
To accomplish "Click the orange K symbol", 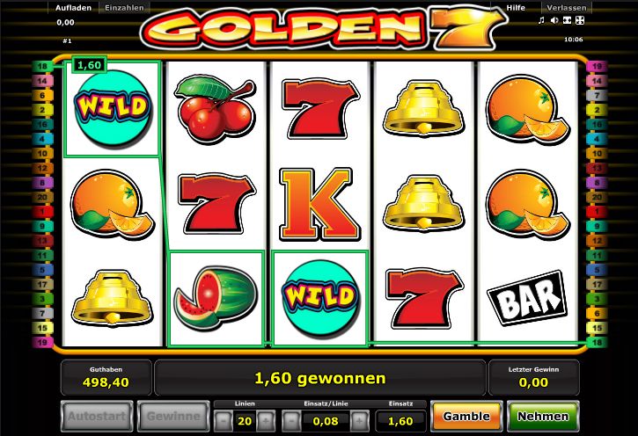I will point(319,204).
